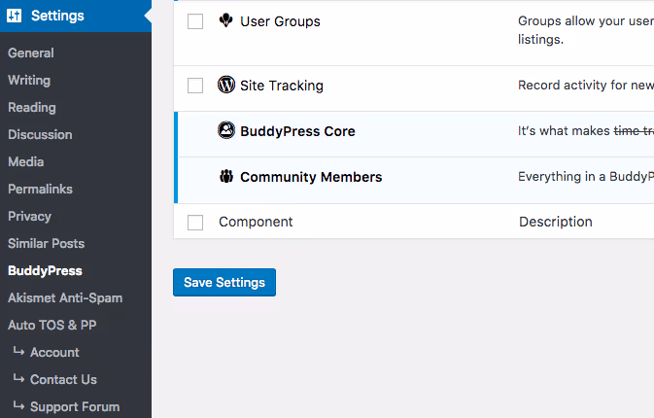The width and height of the screenshot is (654, 418).
Task: Click the User Groups component icon
Action: click(226, 20)
